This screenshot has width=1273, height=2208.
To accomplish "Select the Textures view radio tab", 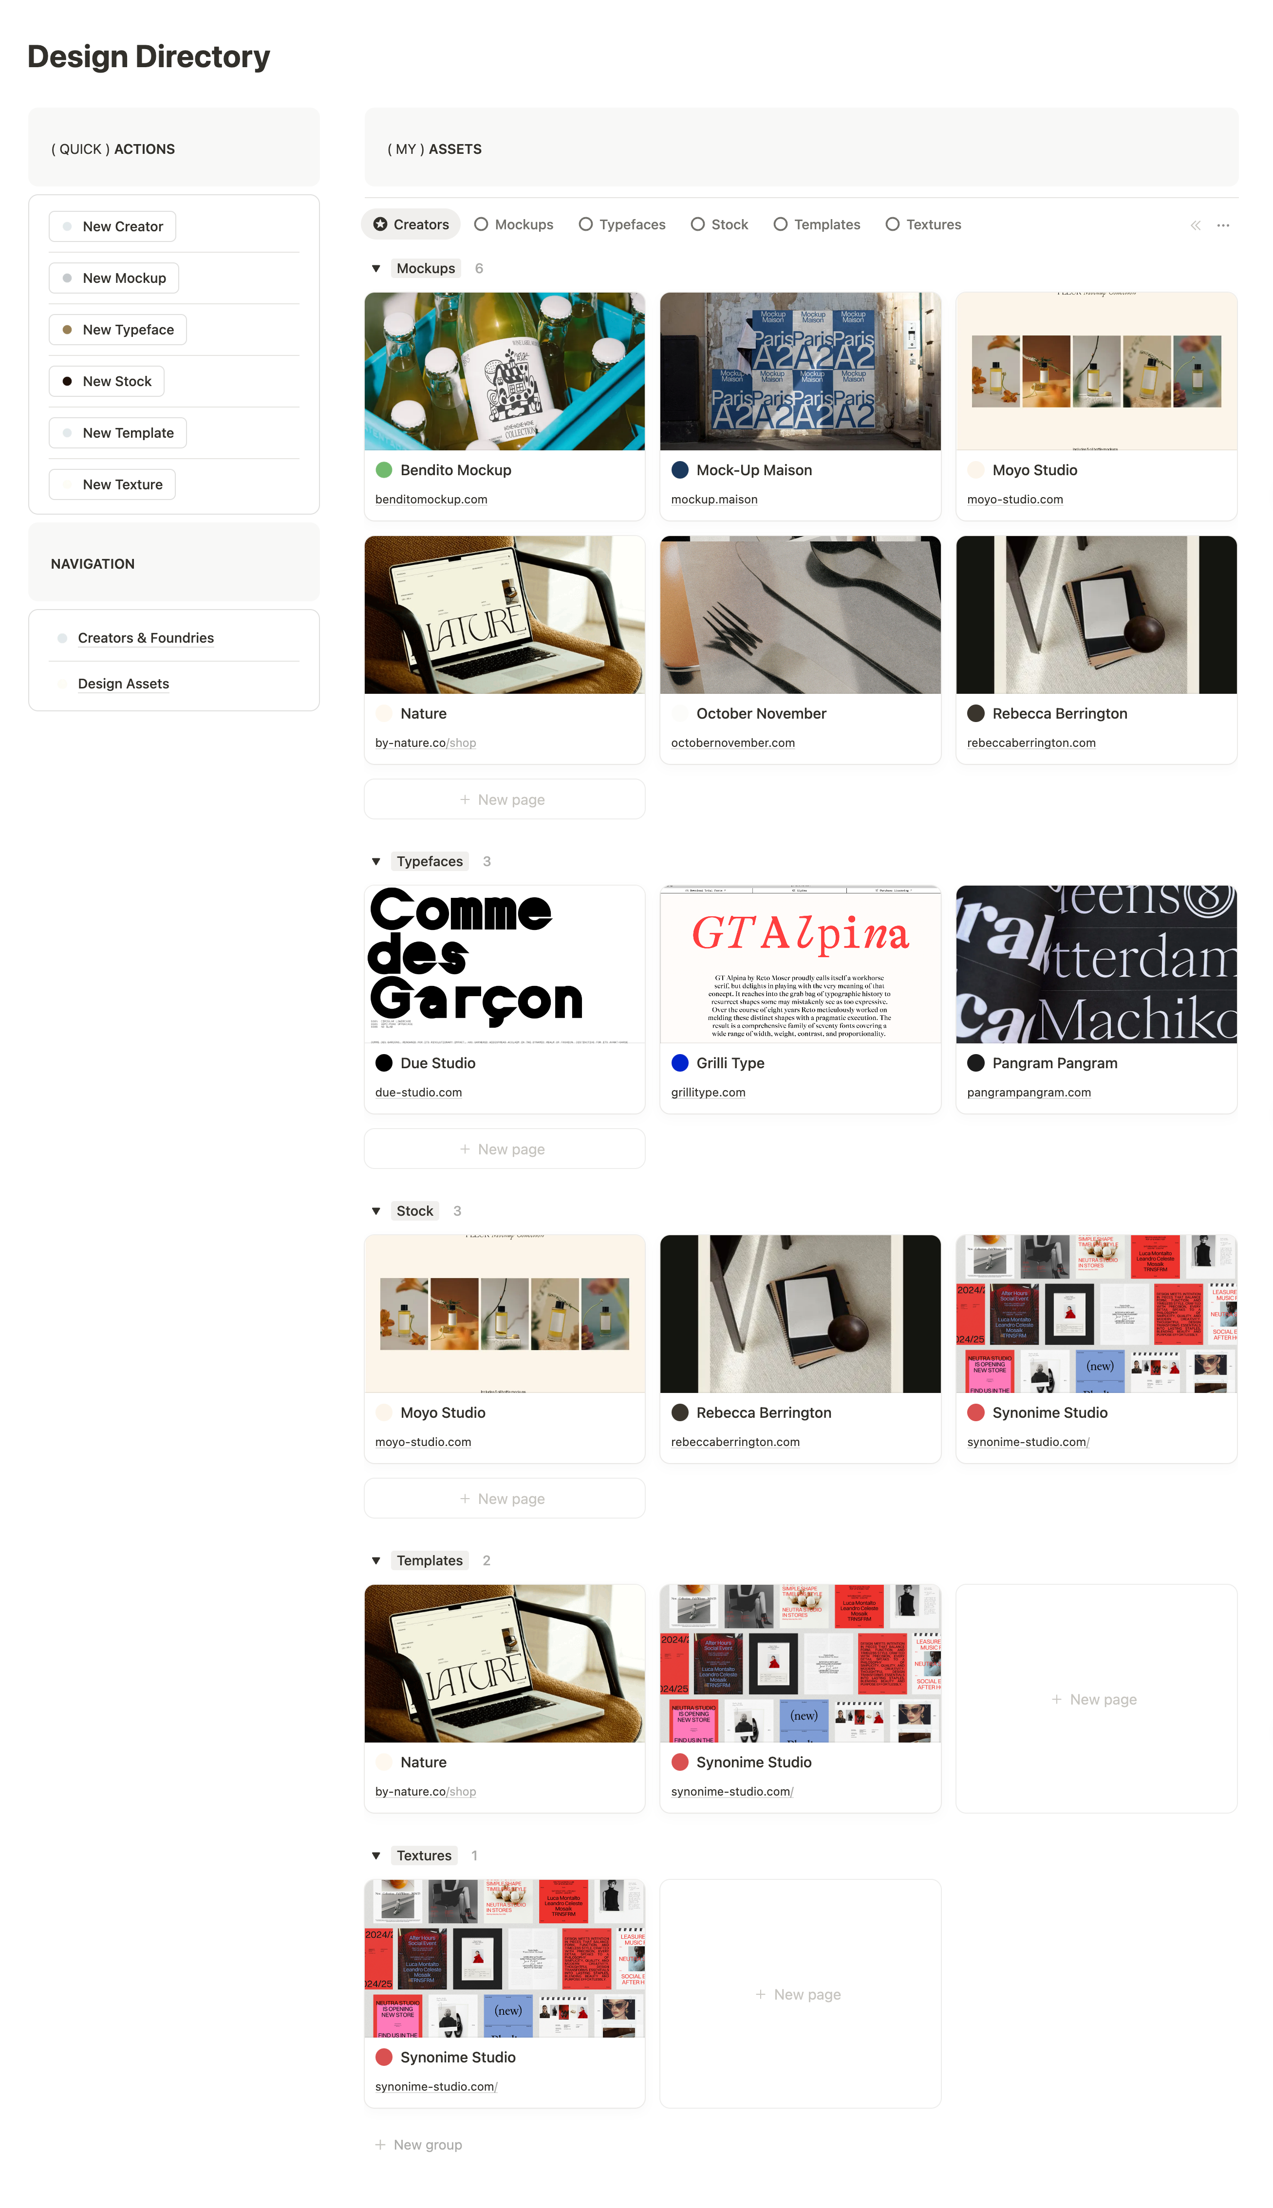I will coord(923,224).
